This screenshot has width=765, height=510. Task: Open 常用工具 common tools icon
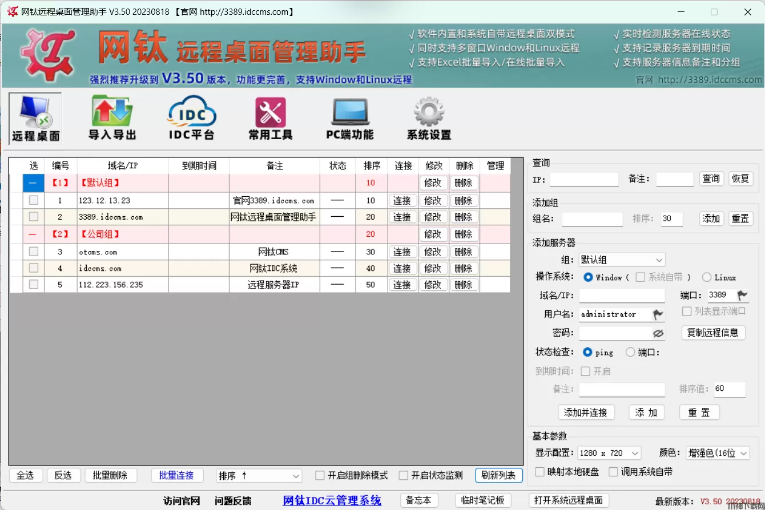tap(270, 118)
